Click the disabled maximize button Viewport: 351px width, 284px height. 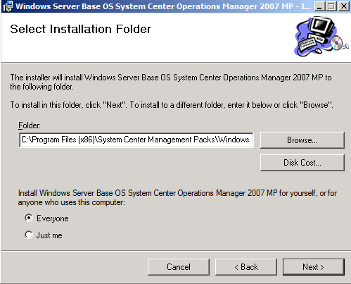coord(331,6)
